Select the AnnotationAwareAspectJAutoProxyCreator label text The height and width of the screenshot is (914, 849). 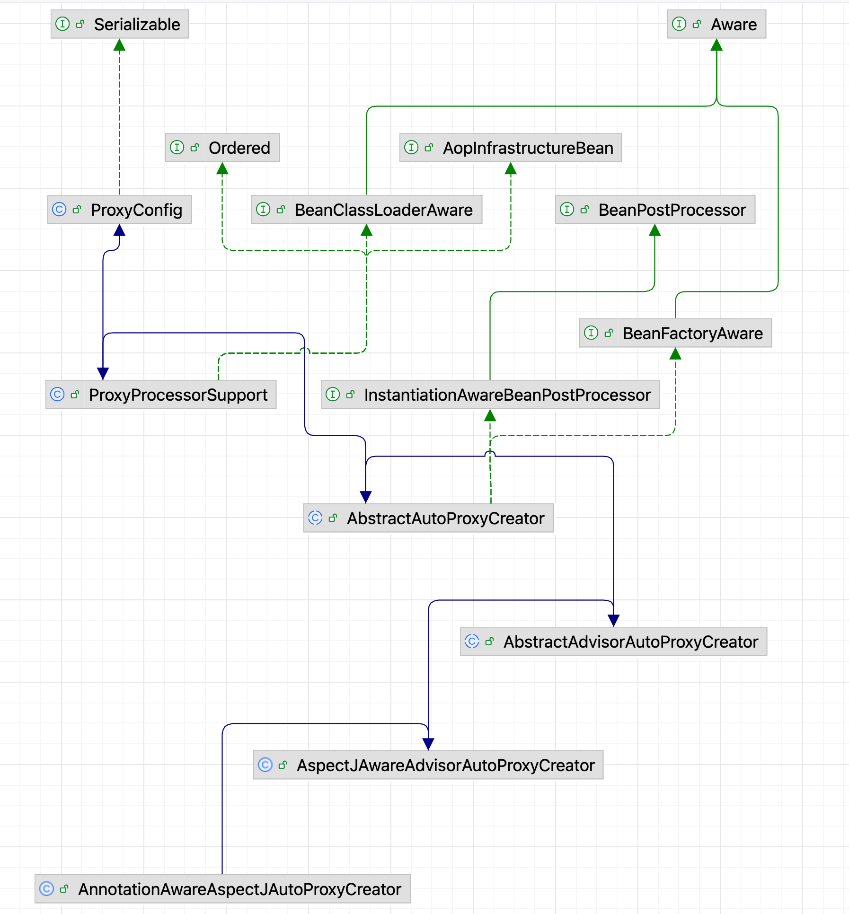(239, 889)
